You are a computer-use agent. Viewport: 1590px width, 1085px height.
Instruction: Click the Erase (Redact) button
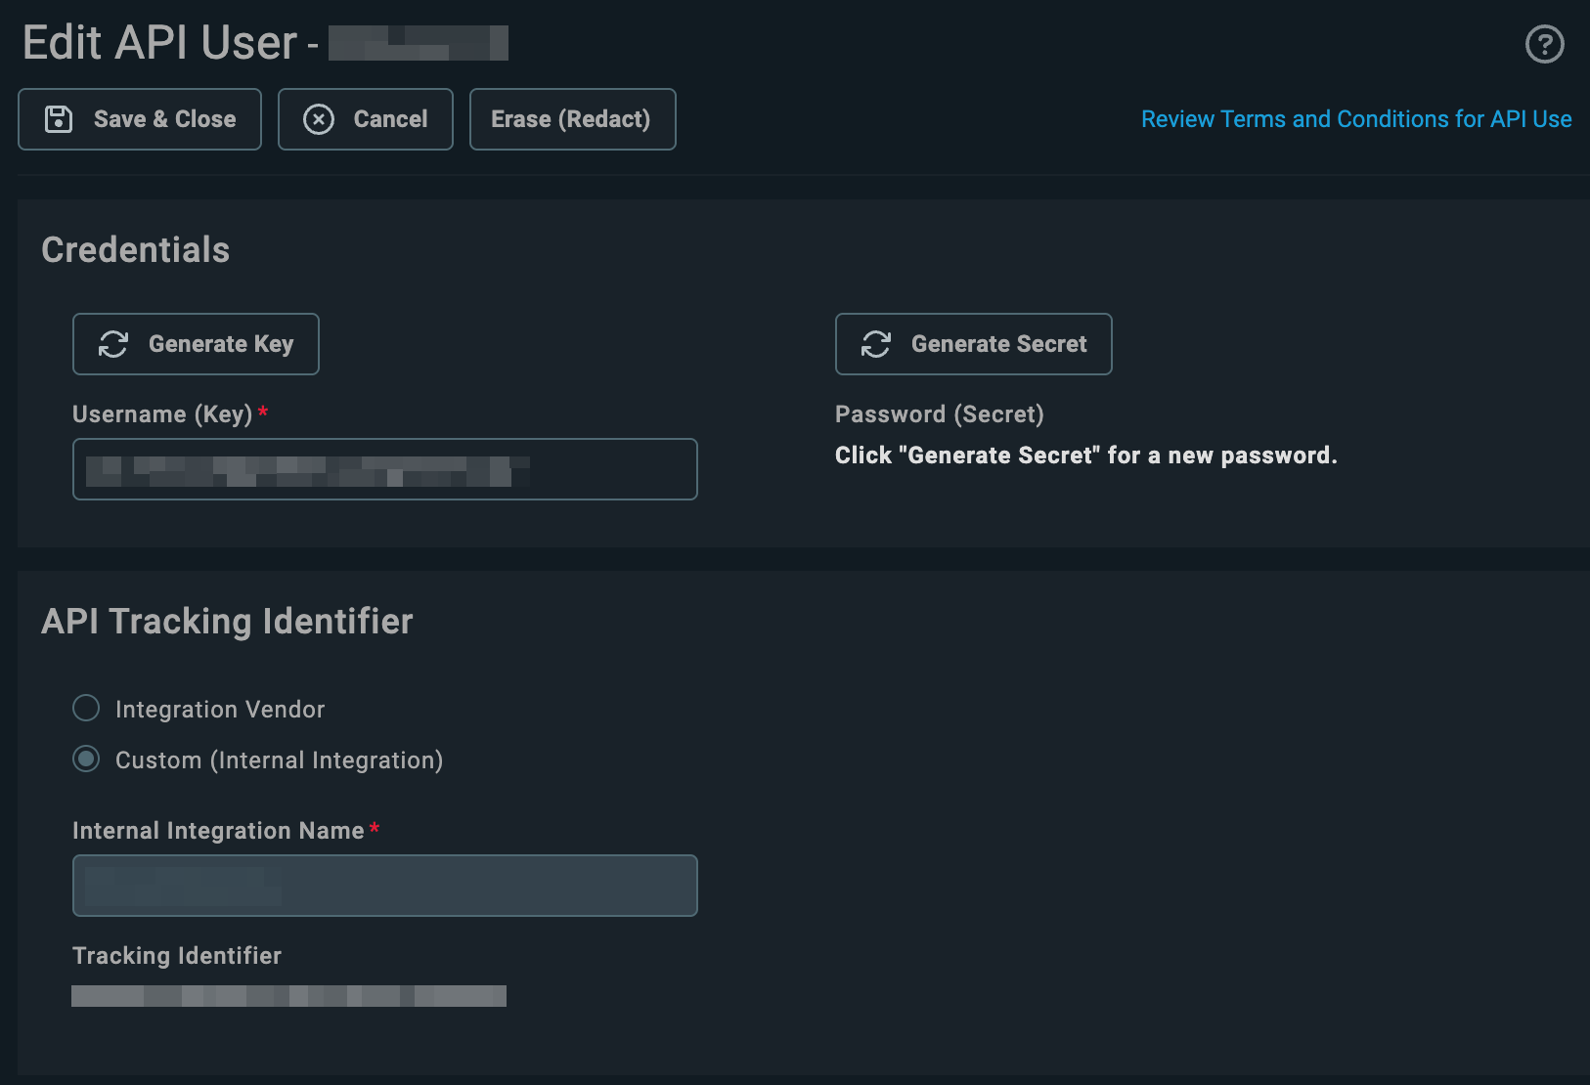pyautogui.click(x=573, y=119)
